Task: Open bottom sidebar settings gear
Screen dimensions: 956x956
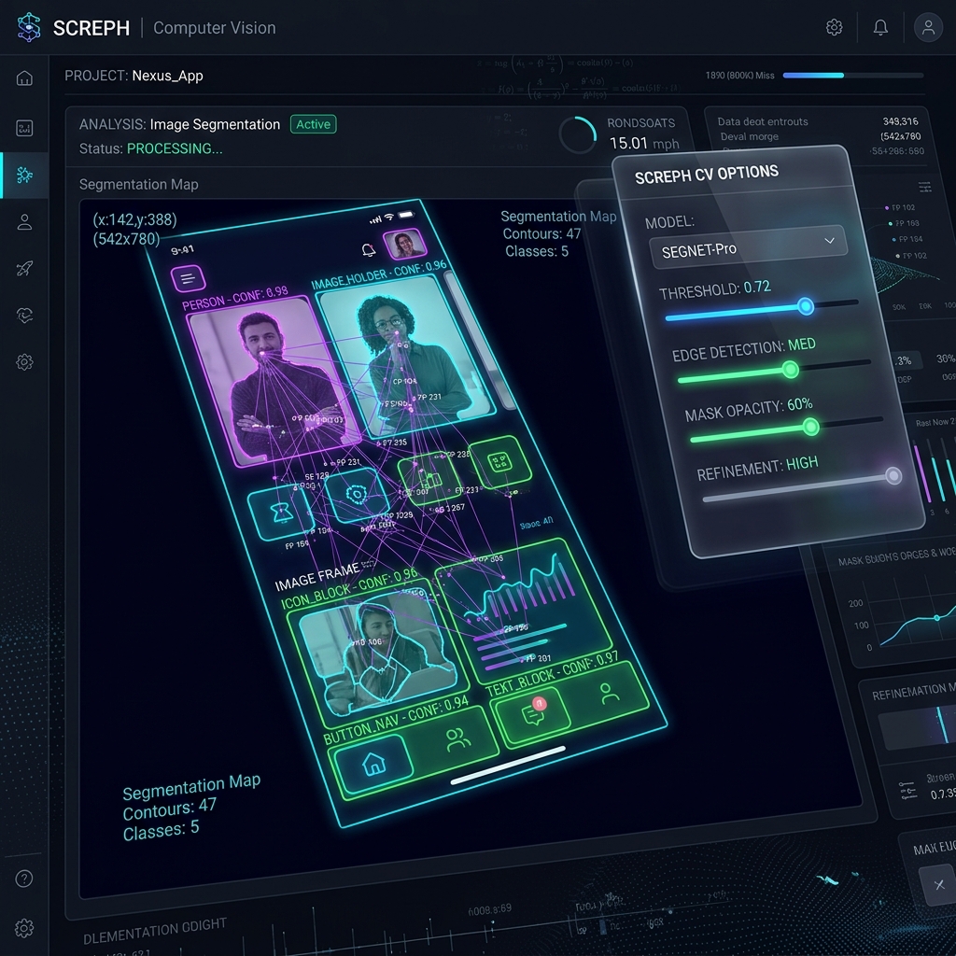Action: coord(24,928)
